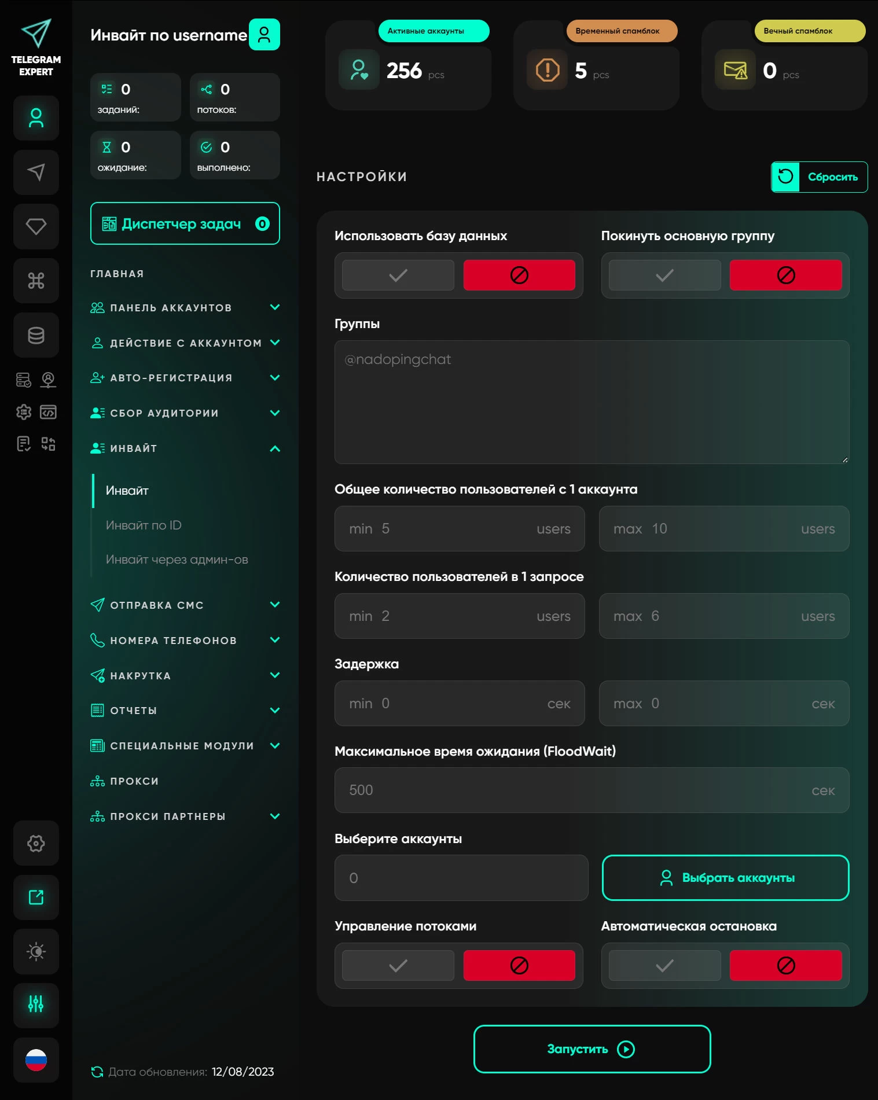Change language via Russian flag icon
The height and width of the screenshot is (1100, 878).
coord(36,1060)
